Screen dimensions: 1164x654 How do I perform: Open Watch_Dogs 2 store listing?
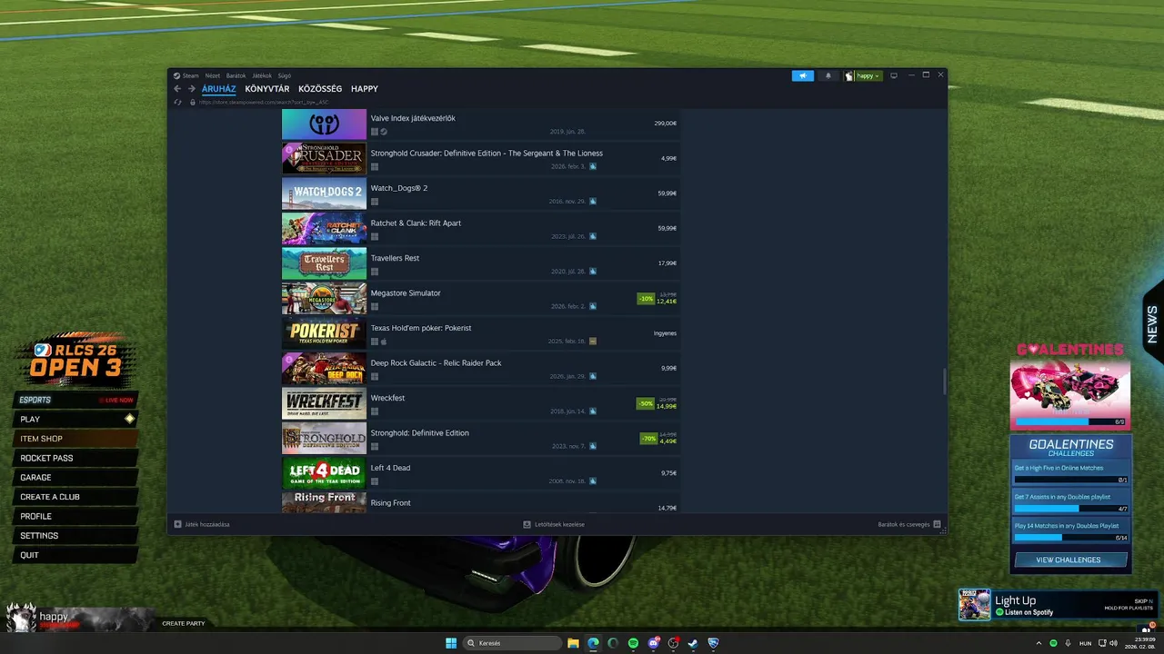[x=481, y=193]
